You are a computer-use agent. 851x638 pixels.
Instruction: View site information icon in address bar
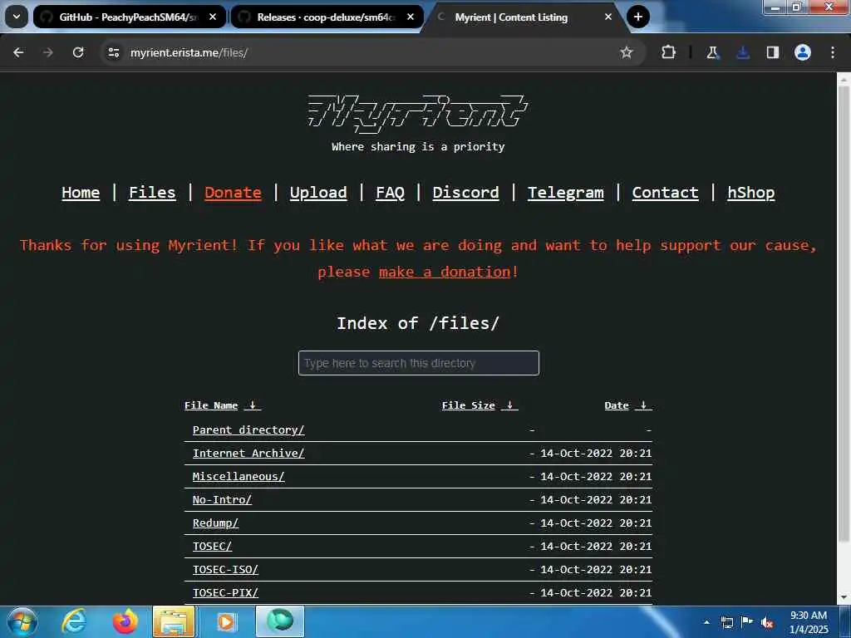click(x=113, y=52)
